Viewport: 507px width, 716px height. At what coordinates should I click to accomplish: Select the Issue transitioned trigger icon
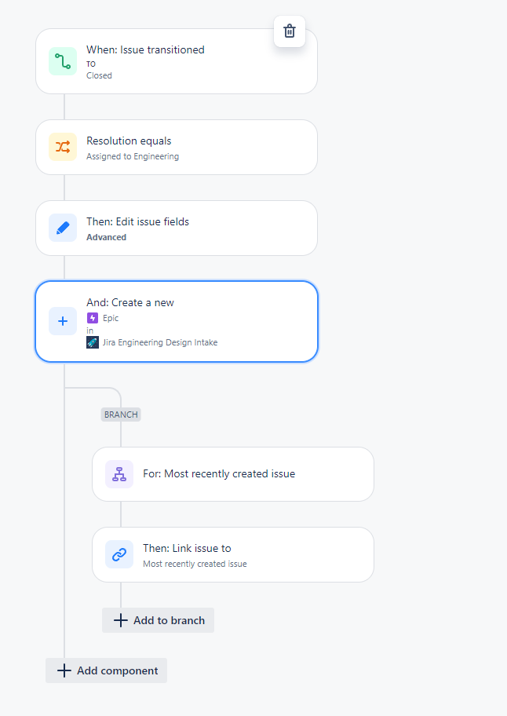(x=62, y=61)
